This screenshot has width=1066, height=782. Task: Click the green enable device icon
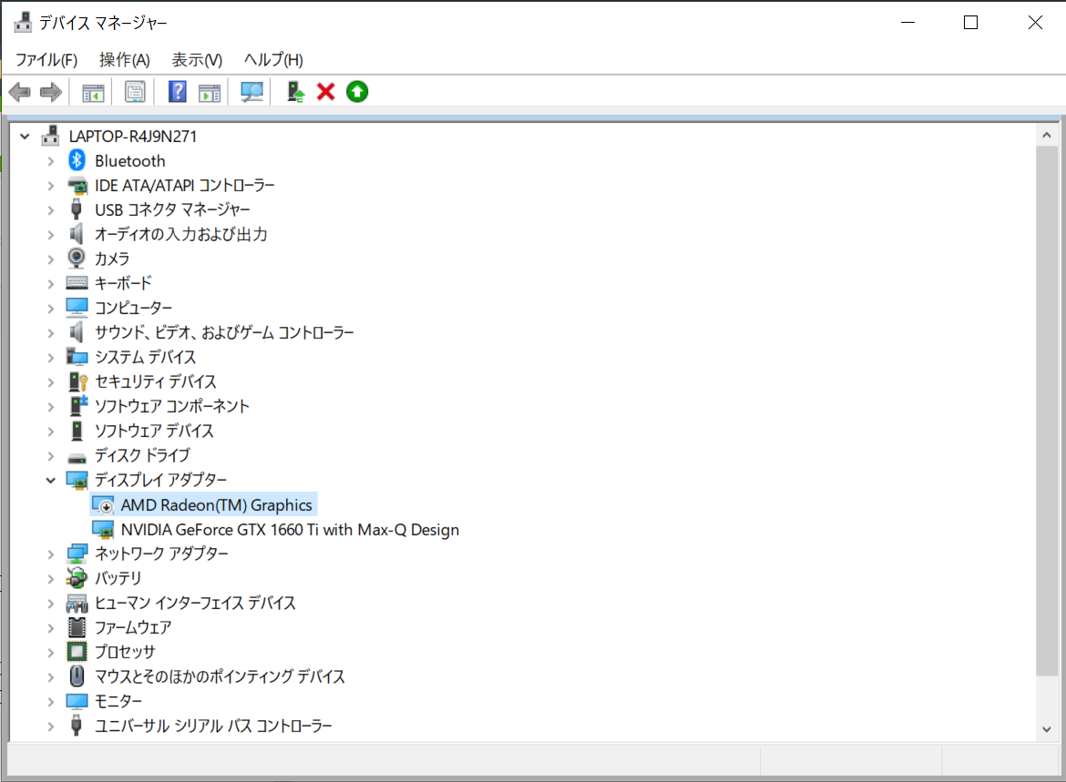point(357,91)
